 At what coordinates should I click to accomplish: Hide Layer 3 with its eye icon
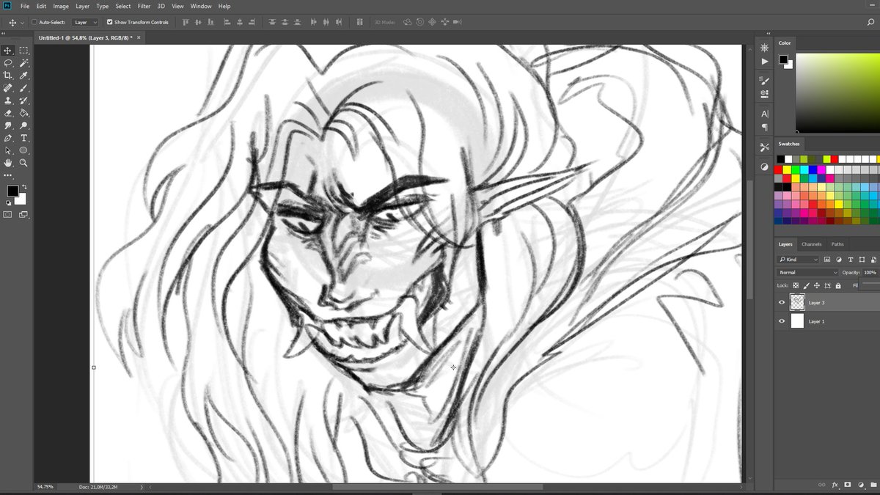click(x=782, y=302)
